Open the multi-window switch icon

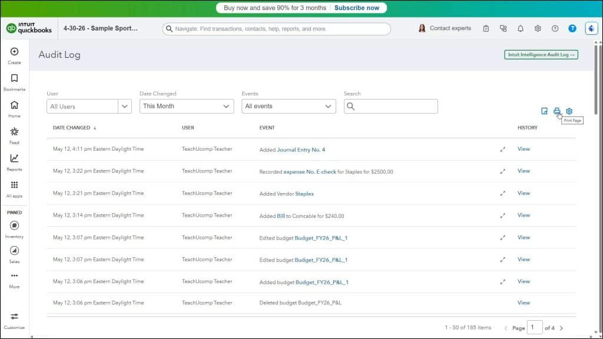(x=503, y=28)
